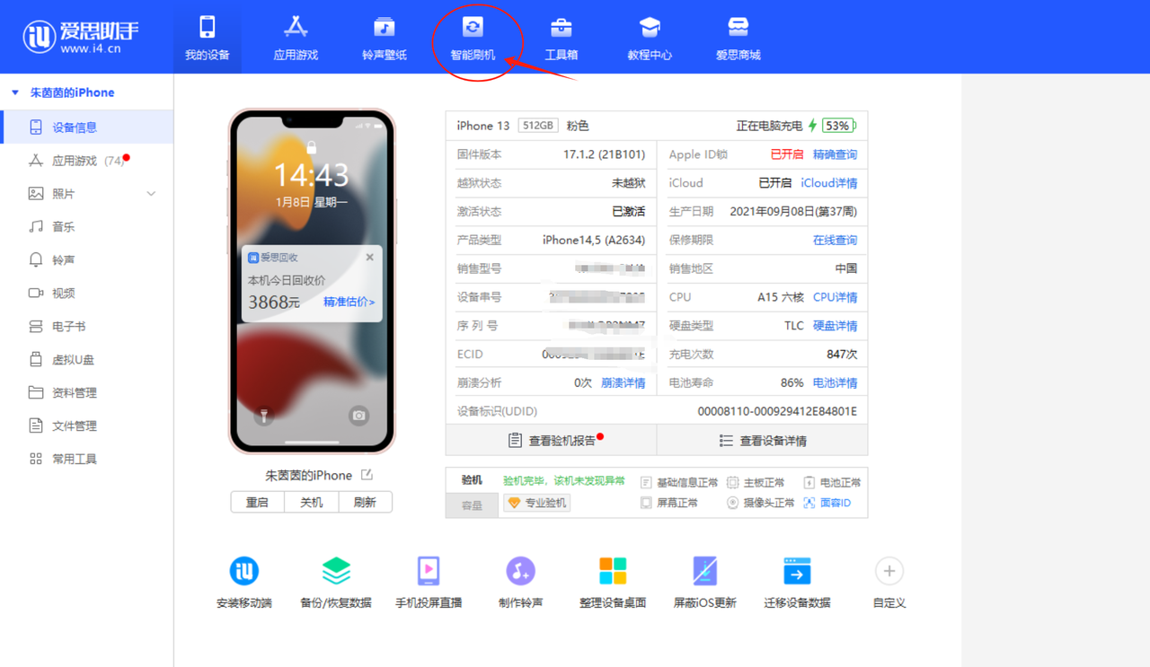Click battery 53% indicator
The height and width of the screenshot is (667, 1150).
pos(839,126)
